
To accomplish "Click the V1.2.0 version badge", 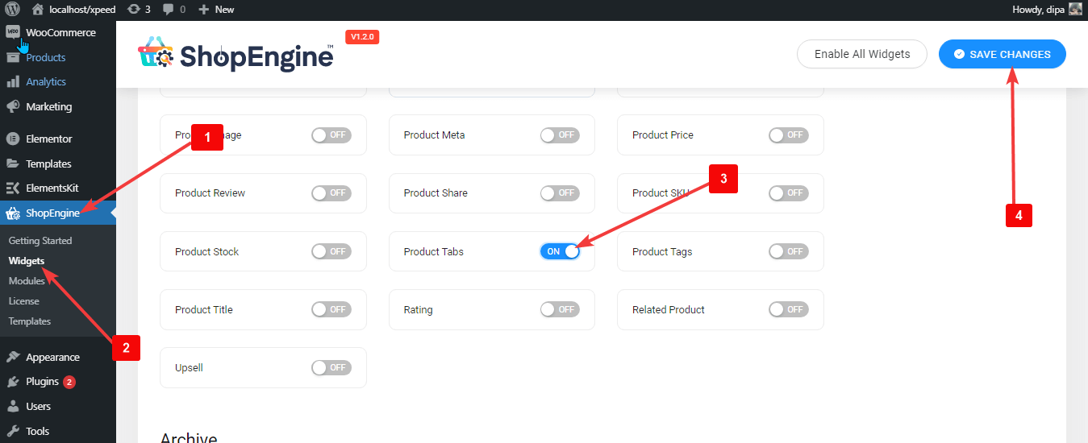I will tap(362, 37).
